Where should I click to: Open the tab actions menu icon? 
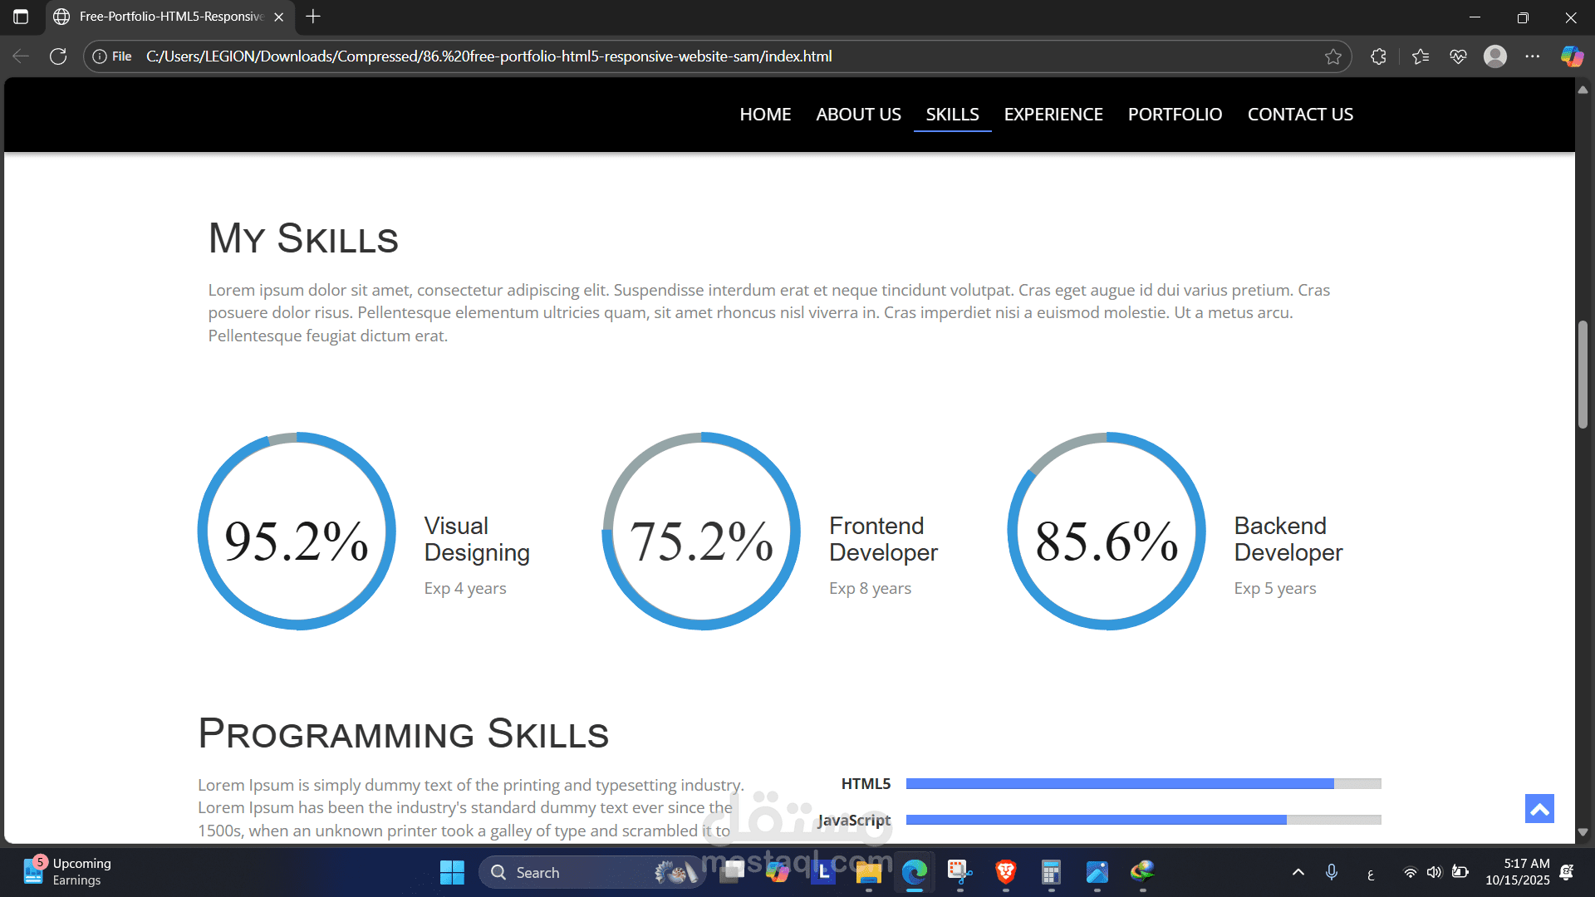[21, 17]
